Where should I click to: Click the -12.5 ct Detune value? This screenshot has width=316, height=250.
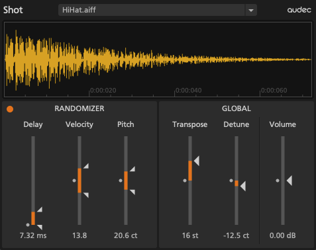tap(237, 235)
